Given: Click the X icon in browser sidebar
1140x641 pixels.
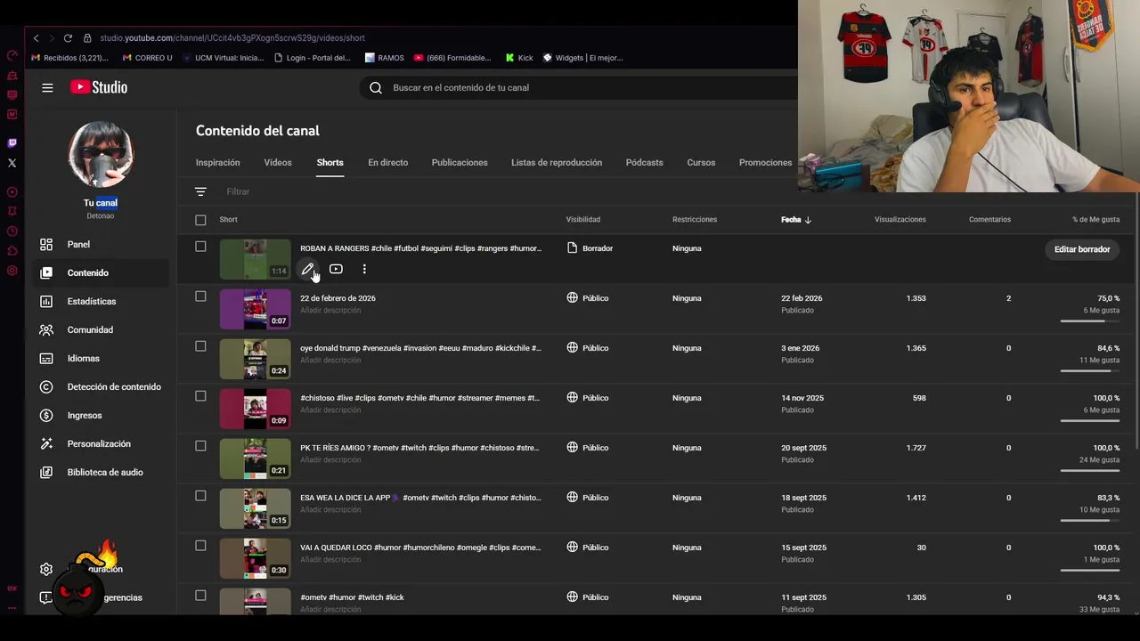Looking at the screenshot, I should click(x=12, y=163).
